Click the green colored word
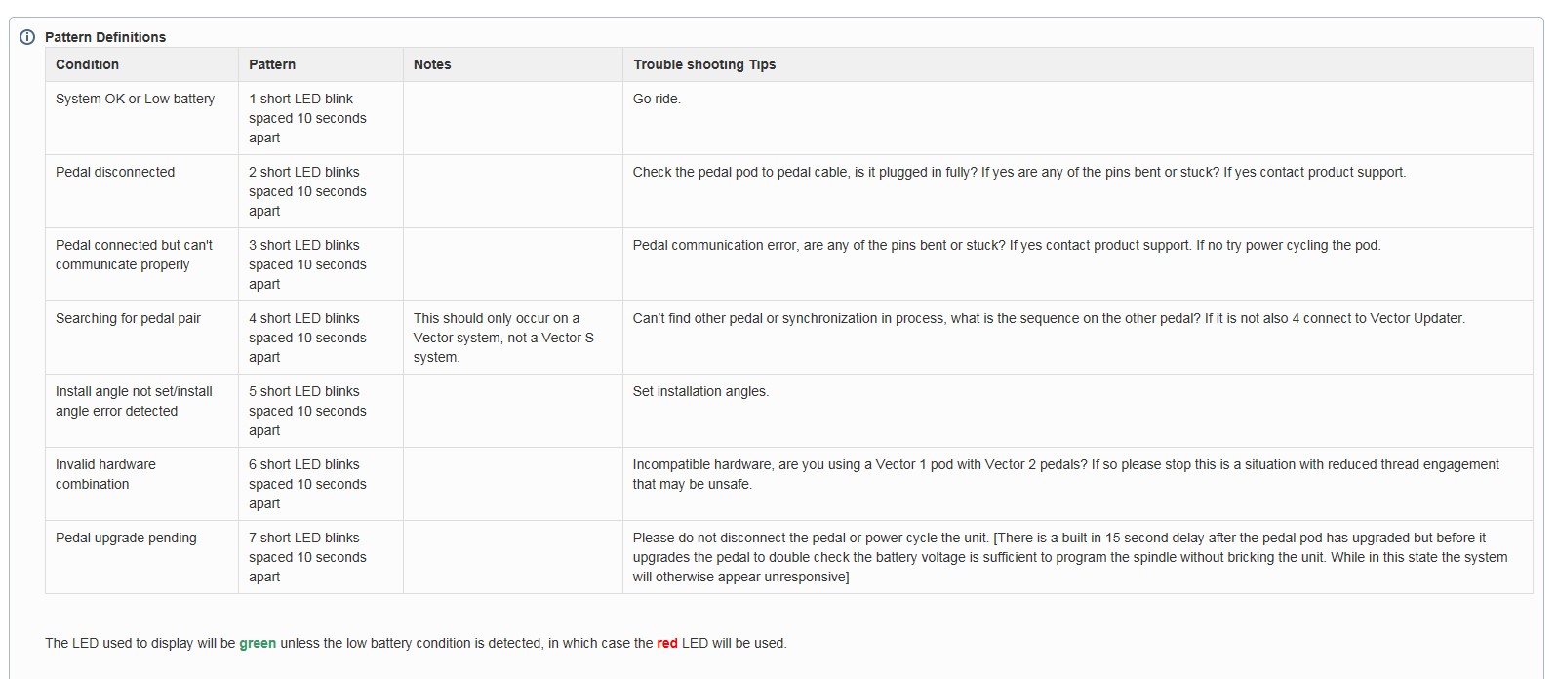This screenshot has width=1557, height=679. click(258, 643)
